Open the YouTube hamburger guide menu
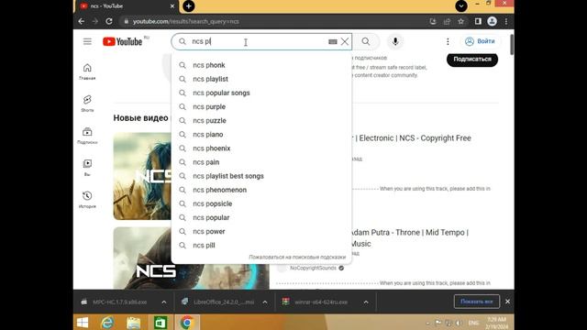This screenshot has width=587, height=330. [x=87, y=41]
